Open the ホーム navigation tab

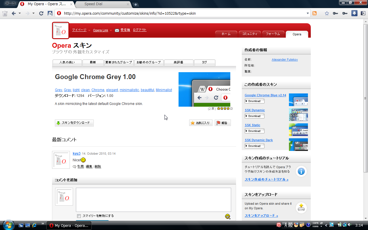coord(226,34)
